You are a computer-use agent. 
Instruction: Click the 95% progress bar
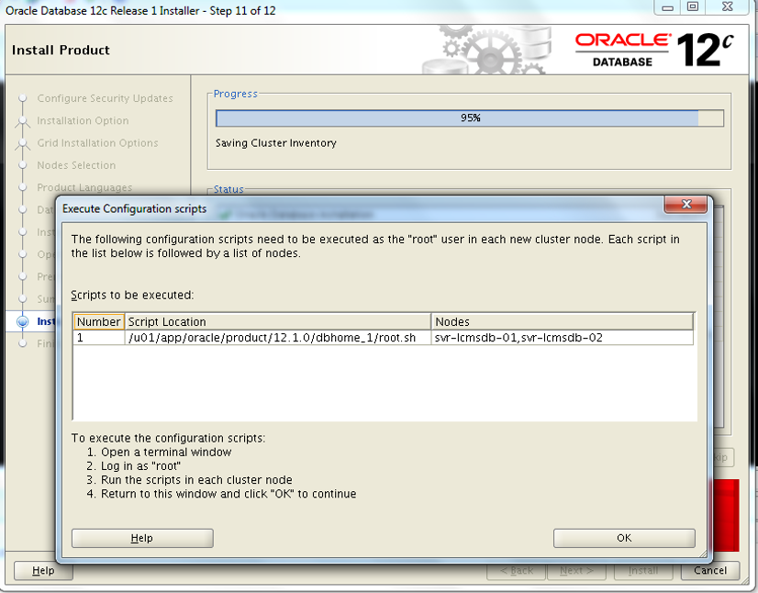(x=470, y=118)
